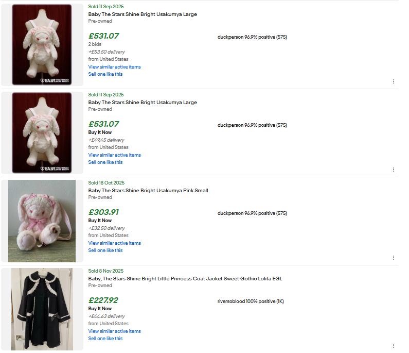This screenshot has width=409, height=353.
Task: Open the black Little Princess Coat photo
Action: click(42, 309)
